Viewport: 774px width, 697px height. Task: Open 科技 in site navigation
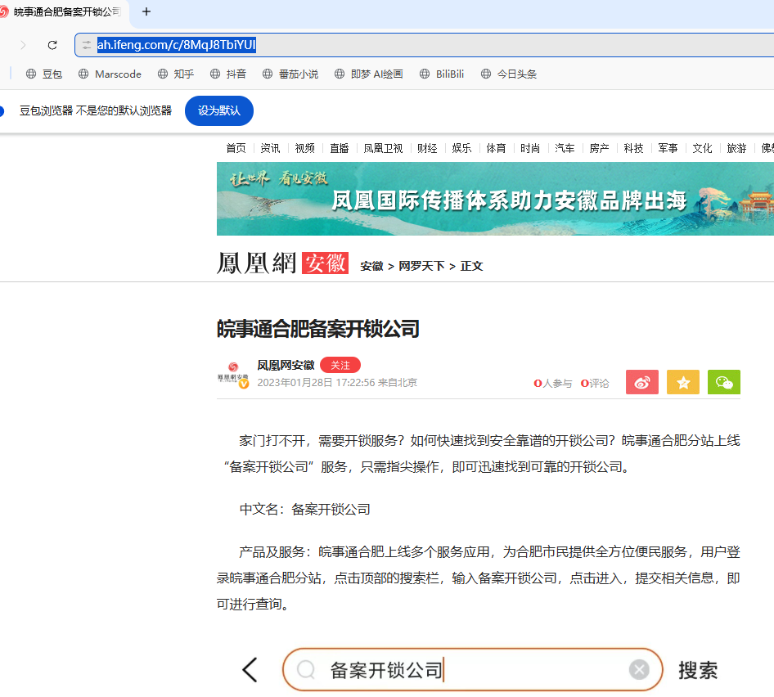pos(633,148)
